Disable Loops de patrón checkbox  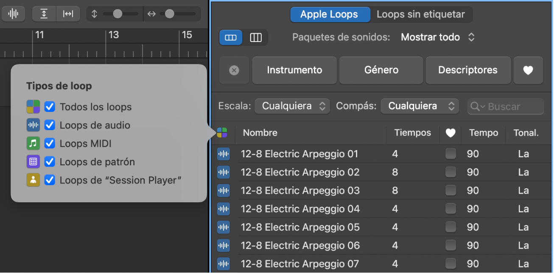50,162
